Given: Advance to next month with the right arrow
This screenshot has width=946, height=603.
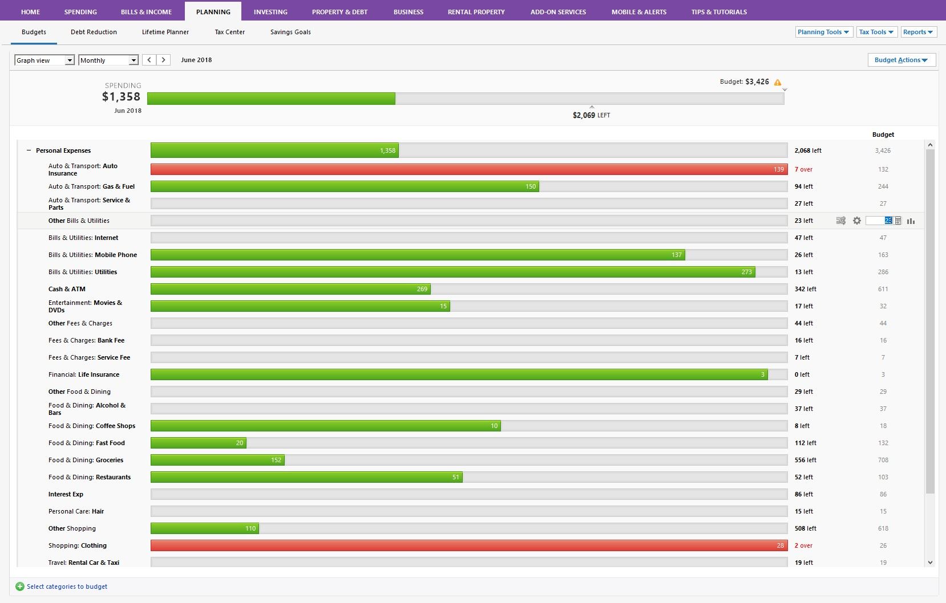Looking at the screenshot, I should [x=164, y=60].
